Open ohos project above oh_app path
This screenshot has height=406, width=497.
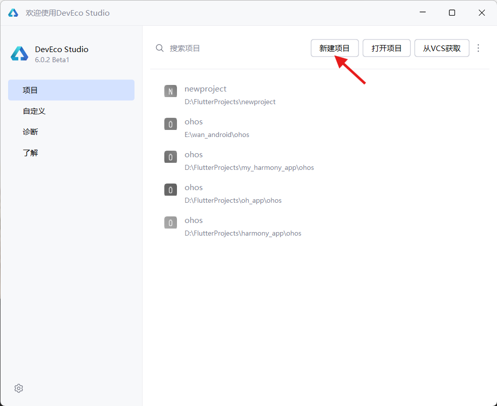coord(194,187)
